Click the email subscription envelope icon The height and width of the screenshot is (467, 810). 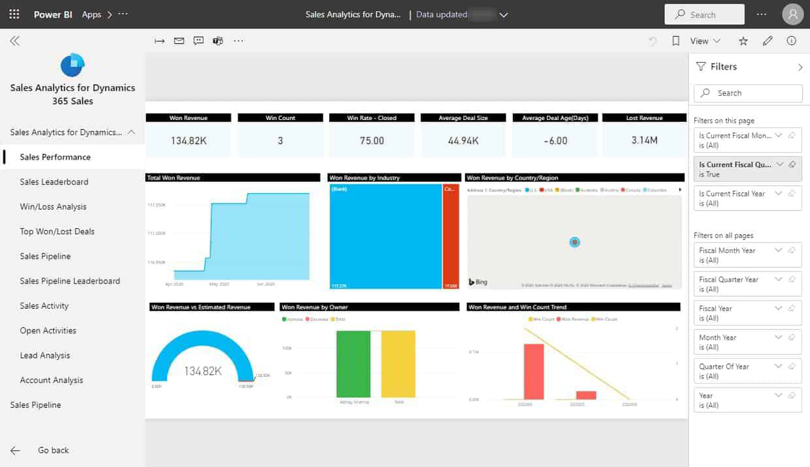(179, 40)
